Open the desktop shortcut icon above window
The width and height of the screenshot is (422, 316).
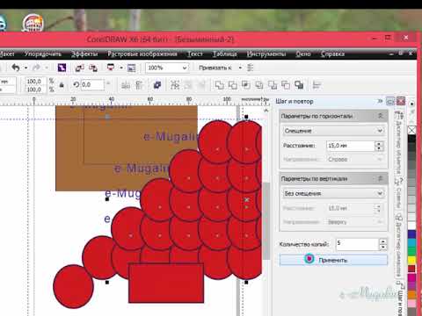coord(33,23)
